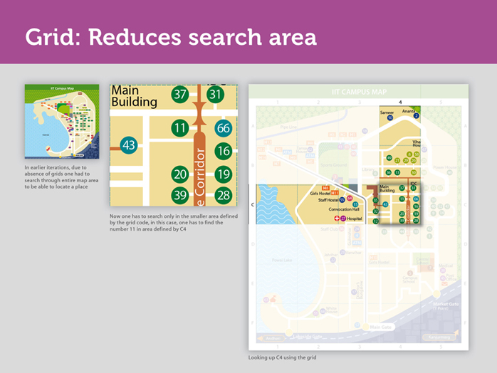Image resolution: width=497 pixels, height=373 pixels.
Task: Select marker 16 in the enlarged map inset
Action: click(224, 151)
